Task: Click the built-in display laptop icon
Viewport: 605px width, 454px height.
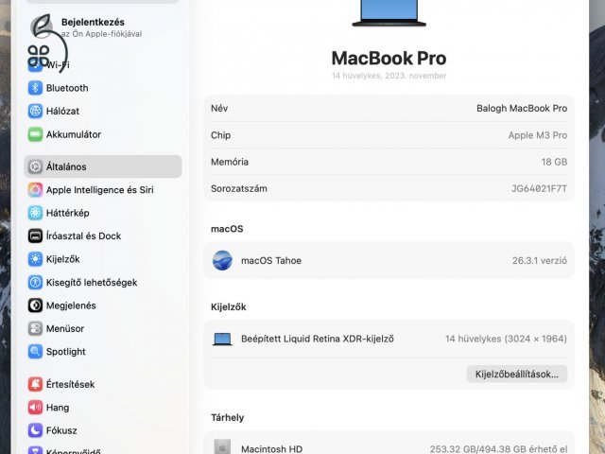Action: pos(222,339)
